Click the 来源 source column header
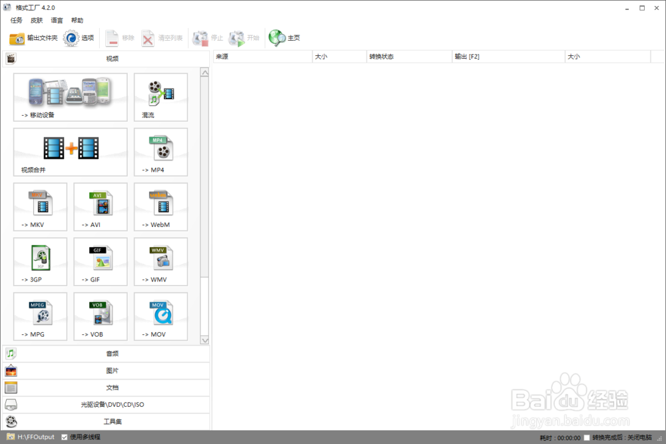Viewport: 666px width, 444px height. 262,57
